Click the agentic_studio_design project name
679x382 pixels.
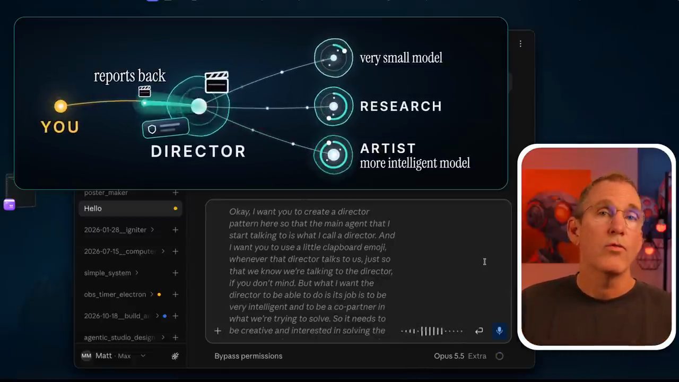pyautogui.click(x=119, y=337)
